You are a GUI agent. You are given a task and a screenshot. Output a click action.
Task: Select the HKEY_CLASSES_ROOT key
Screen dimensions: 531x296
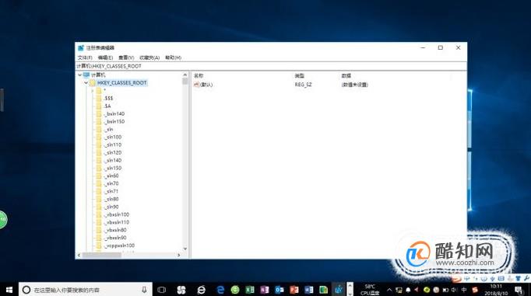pyautogui.click(x=122, y=83)
